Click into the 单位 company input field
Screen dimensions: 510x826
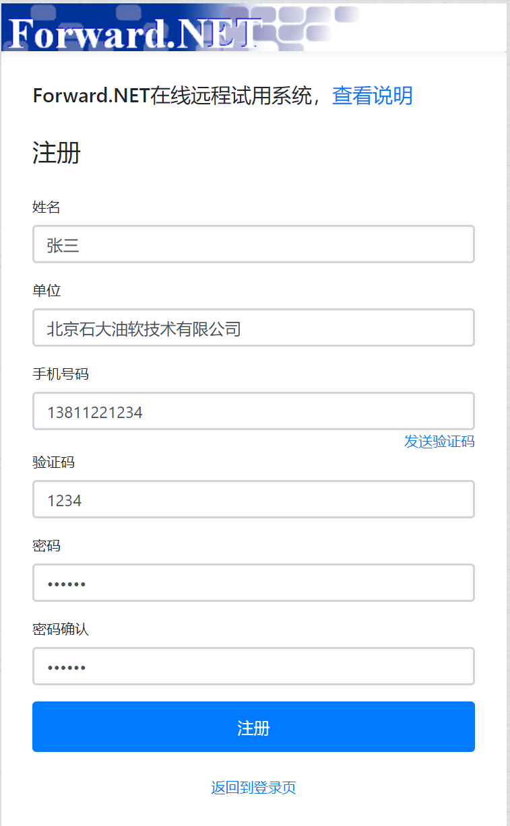(253, 328)
